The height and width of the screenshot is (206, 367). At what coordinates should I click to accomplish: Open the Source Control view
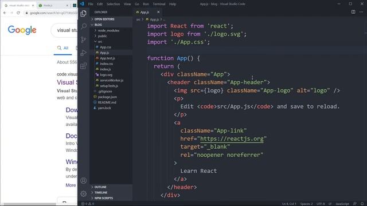click(x=84, y=39)
